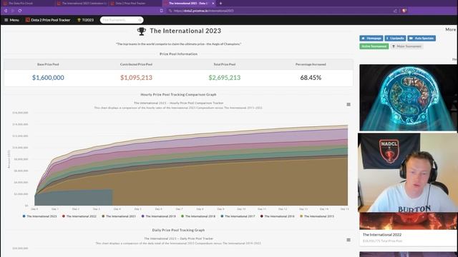This screenshot has height=257, width=458.
Task: Toggle The International 2017 series in the legend
Action: click(x=238, y=216)
